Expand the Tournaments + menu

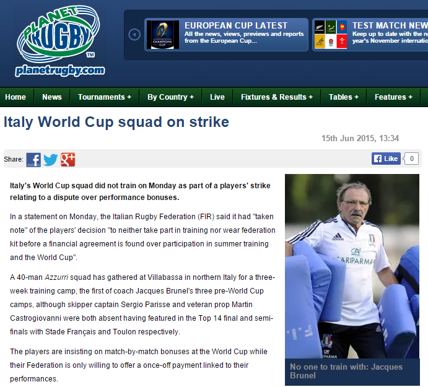pos(105,97)
